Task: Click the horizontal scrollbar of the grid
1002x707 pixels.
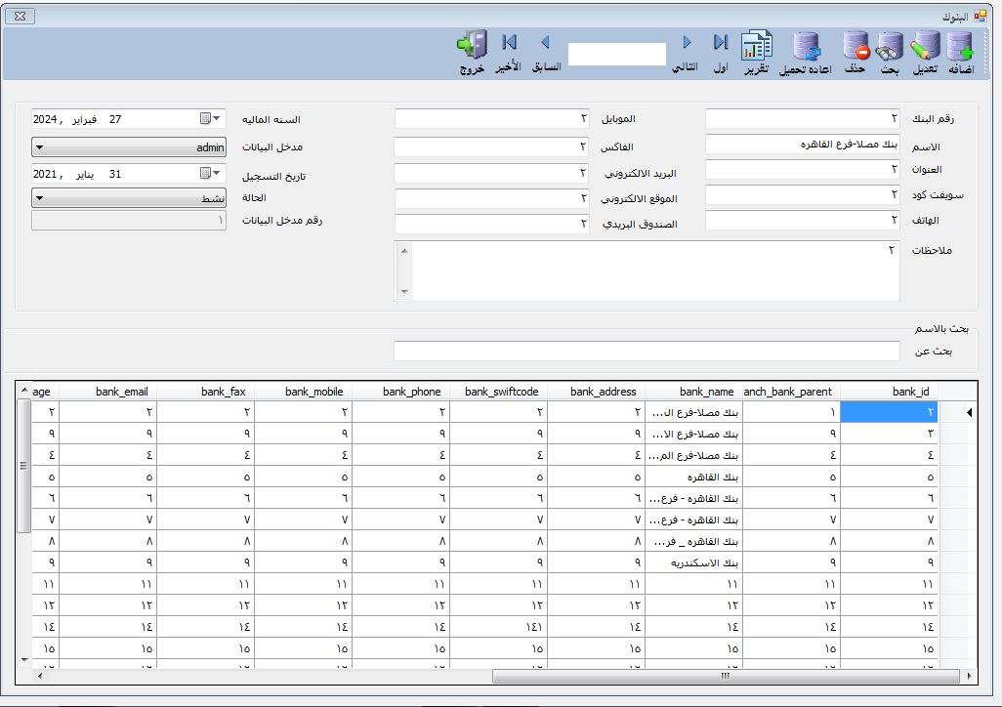Action: pyautogui.click(x=723, y=676)
